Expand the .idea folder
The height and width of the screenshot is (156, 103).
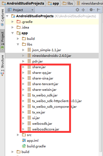(13, 27)
